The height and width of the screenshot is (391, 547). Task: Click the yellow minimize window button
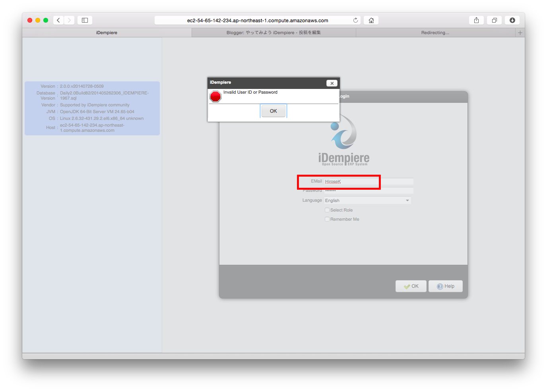tap(38, 20)
